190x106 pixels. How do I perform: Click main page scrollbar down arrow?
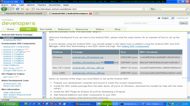pos(188,97)
